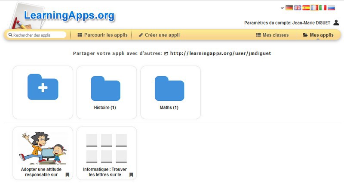Screen dimensions: 344x186
Task: Click the user profile silhouette icon
Action: [336, 22]
